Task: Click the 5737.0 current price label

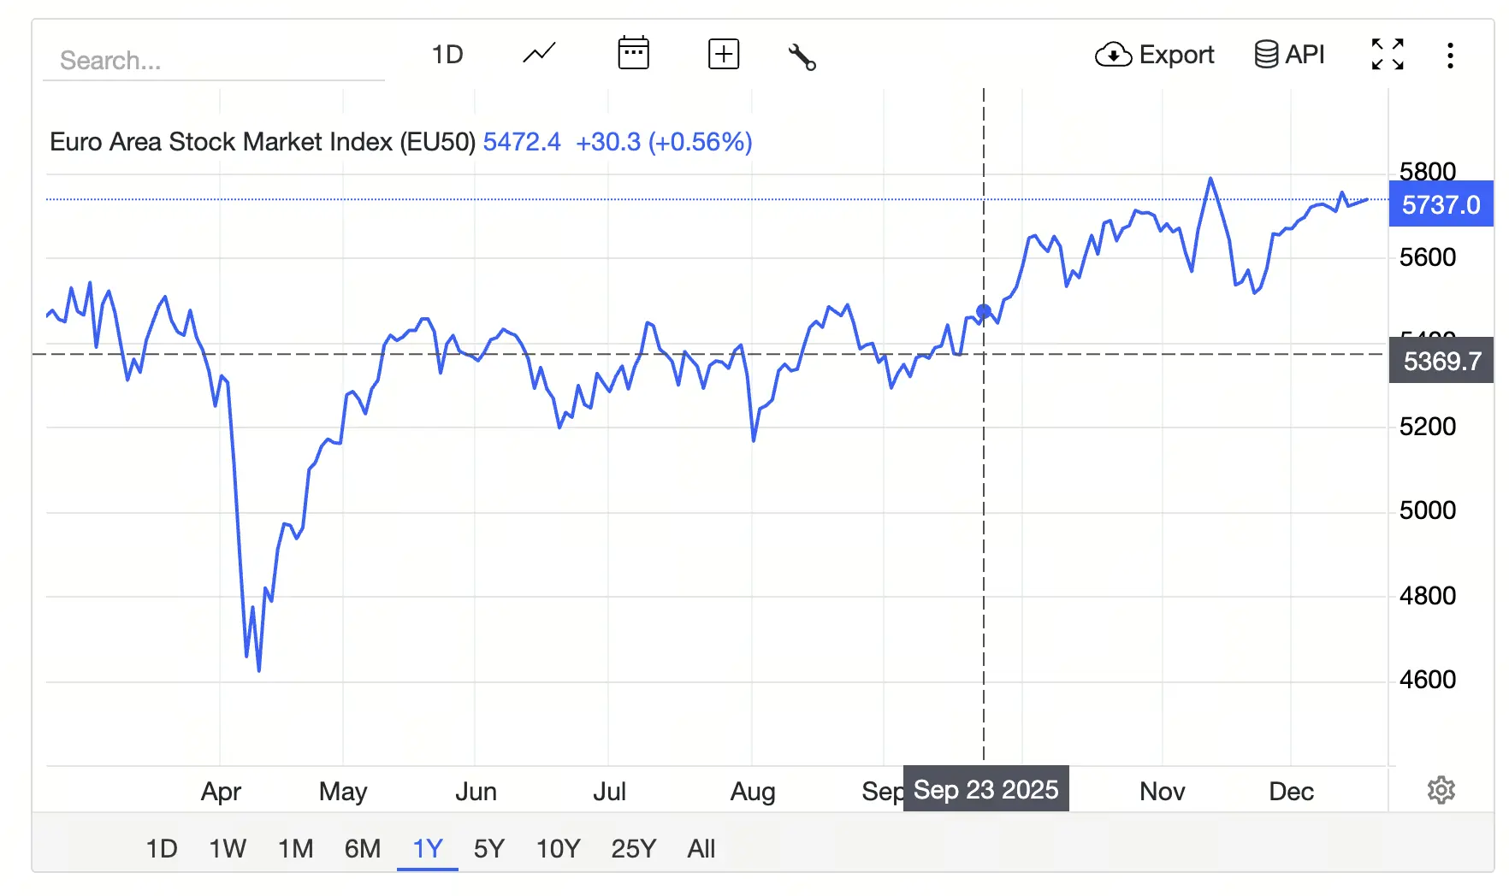Action: point(1441,204)
